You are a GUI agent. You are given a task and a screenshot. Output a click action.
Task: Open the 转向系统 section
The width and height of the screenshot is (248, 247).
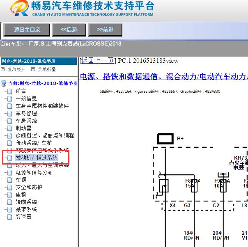point(26,202)
